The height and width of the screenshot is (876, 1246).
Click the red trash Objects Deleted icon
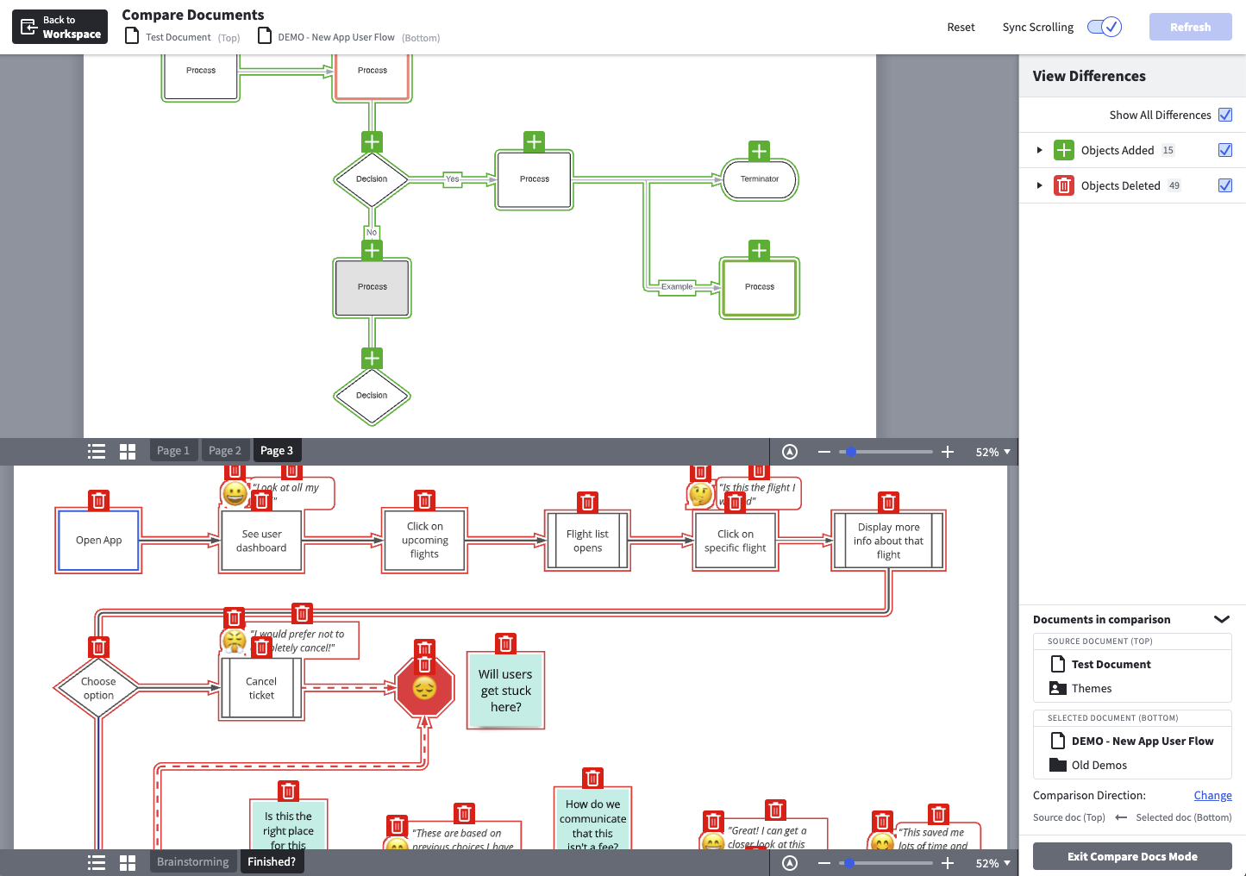[1063, 185]
